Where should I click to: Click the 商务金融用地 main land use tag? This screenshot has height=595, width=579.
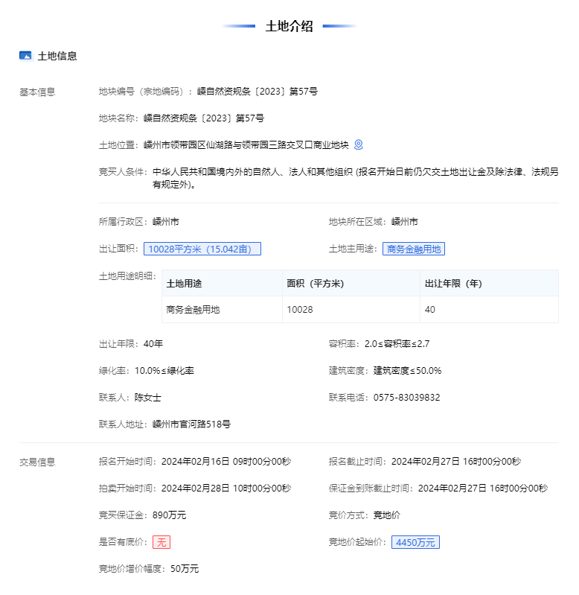point(414,249)
